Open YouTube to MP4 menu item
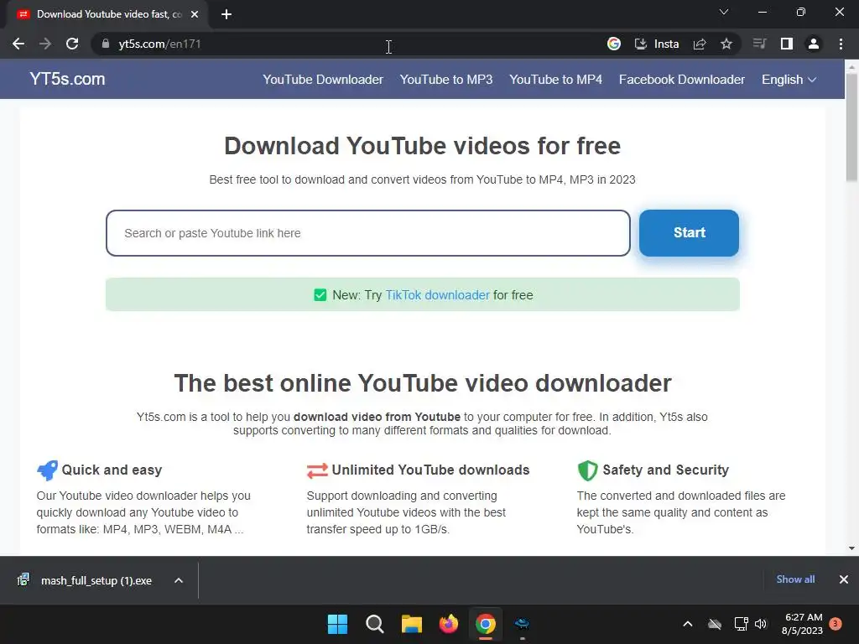Viewport: 859px width, 644px height. [555, 80]
